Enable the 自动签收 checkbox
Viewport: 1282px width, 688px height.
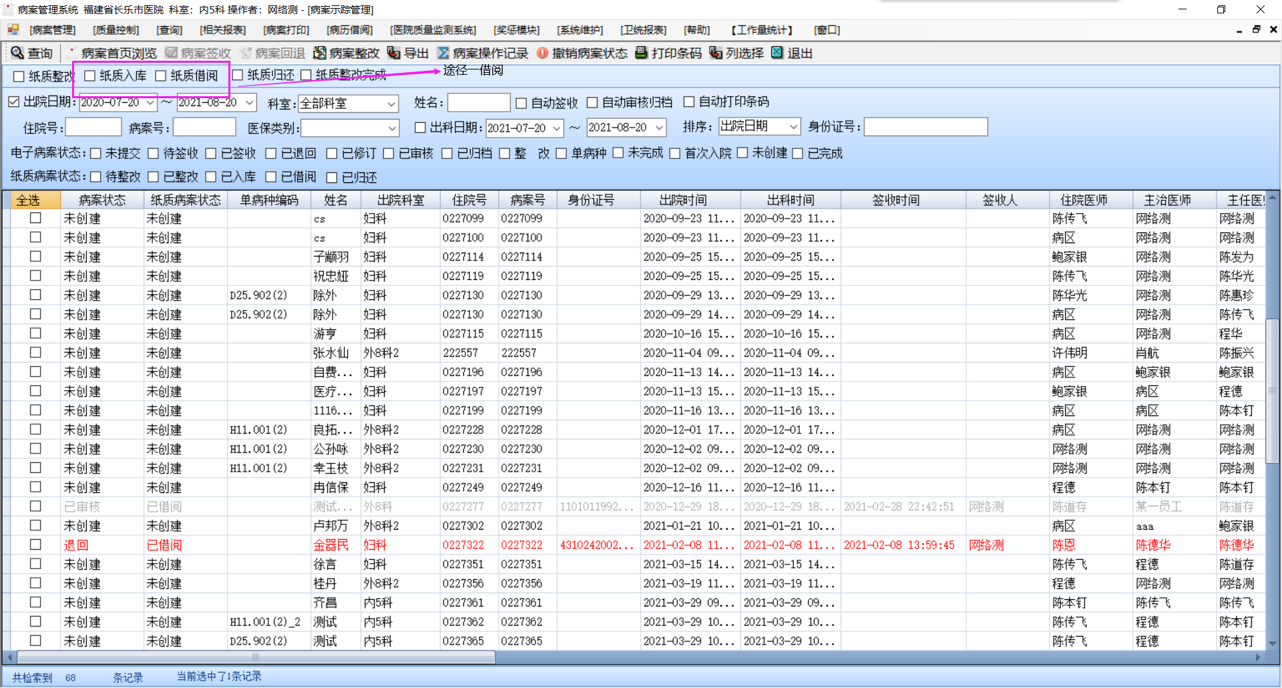[521, 103]
